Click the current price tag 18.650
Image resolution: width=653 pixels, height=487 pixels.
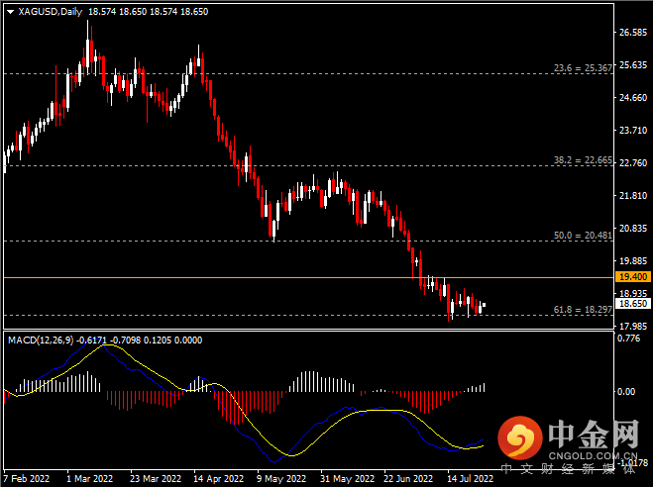(632, 304)
